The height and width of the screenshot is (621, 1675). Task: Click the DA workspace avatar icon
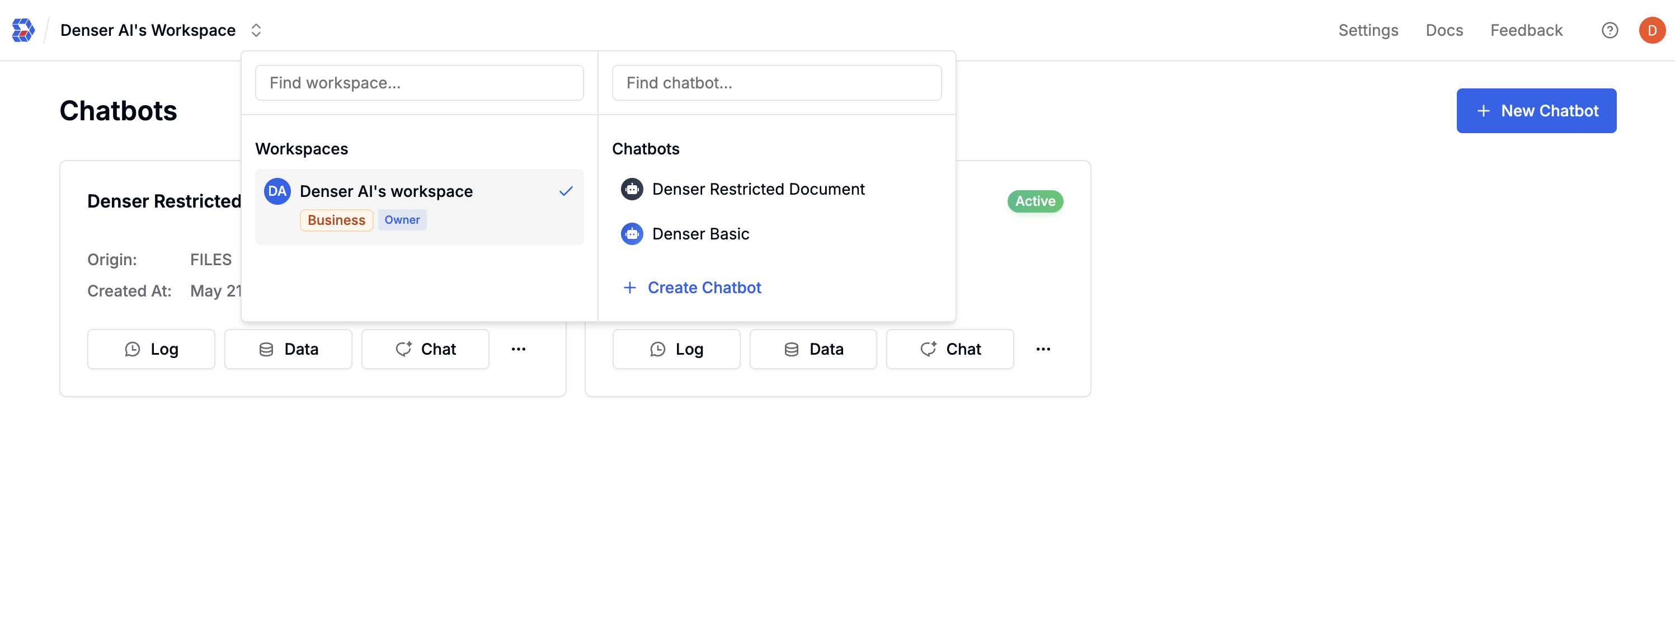tap(277, 191)
